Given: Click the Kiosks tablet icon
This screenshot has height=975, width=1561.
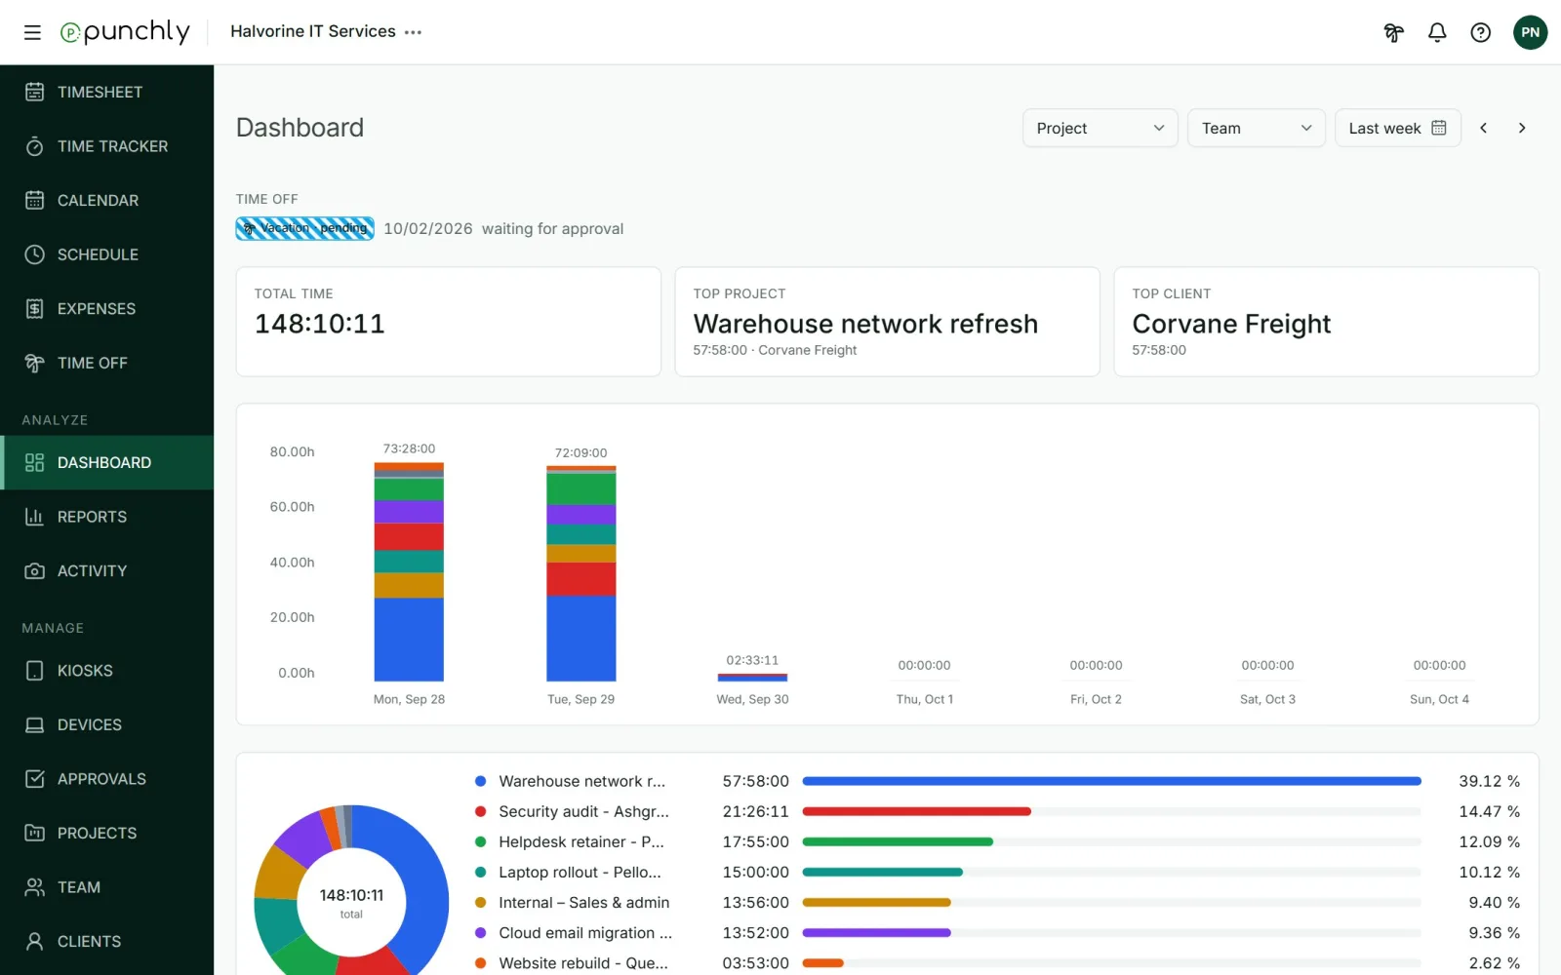Looking at the screenshot, I should coord(35,671).
